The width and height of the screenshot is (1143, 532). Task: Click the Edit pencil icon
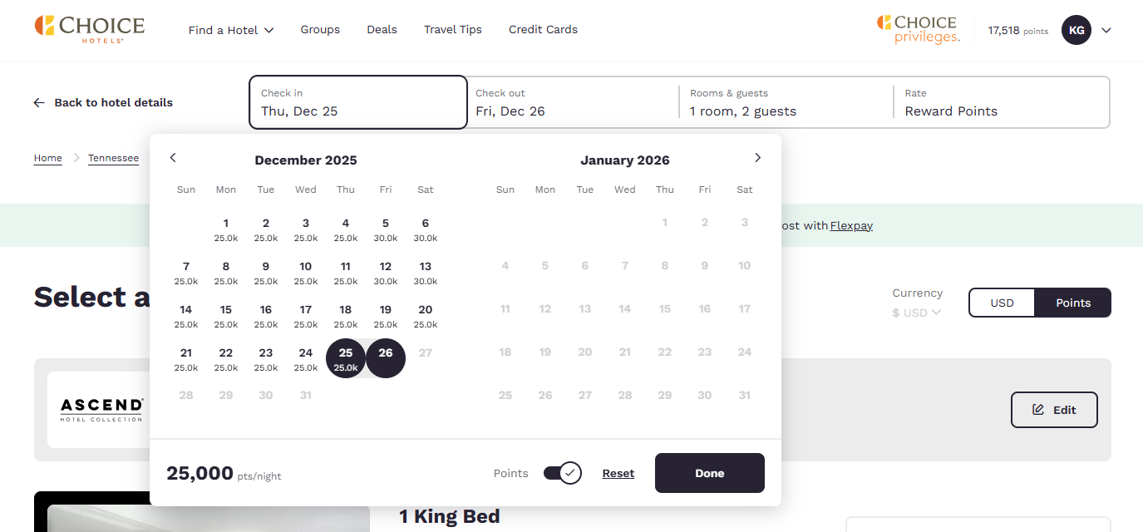click(x=1037, y=409)
